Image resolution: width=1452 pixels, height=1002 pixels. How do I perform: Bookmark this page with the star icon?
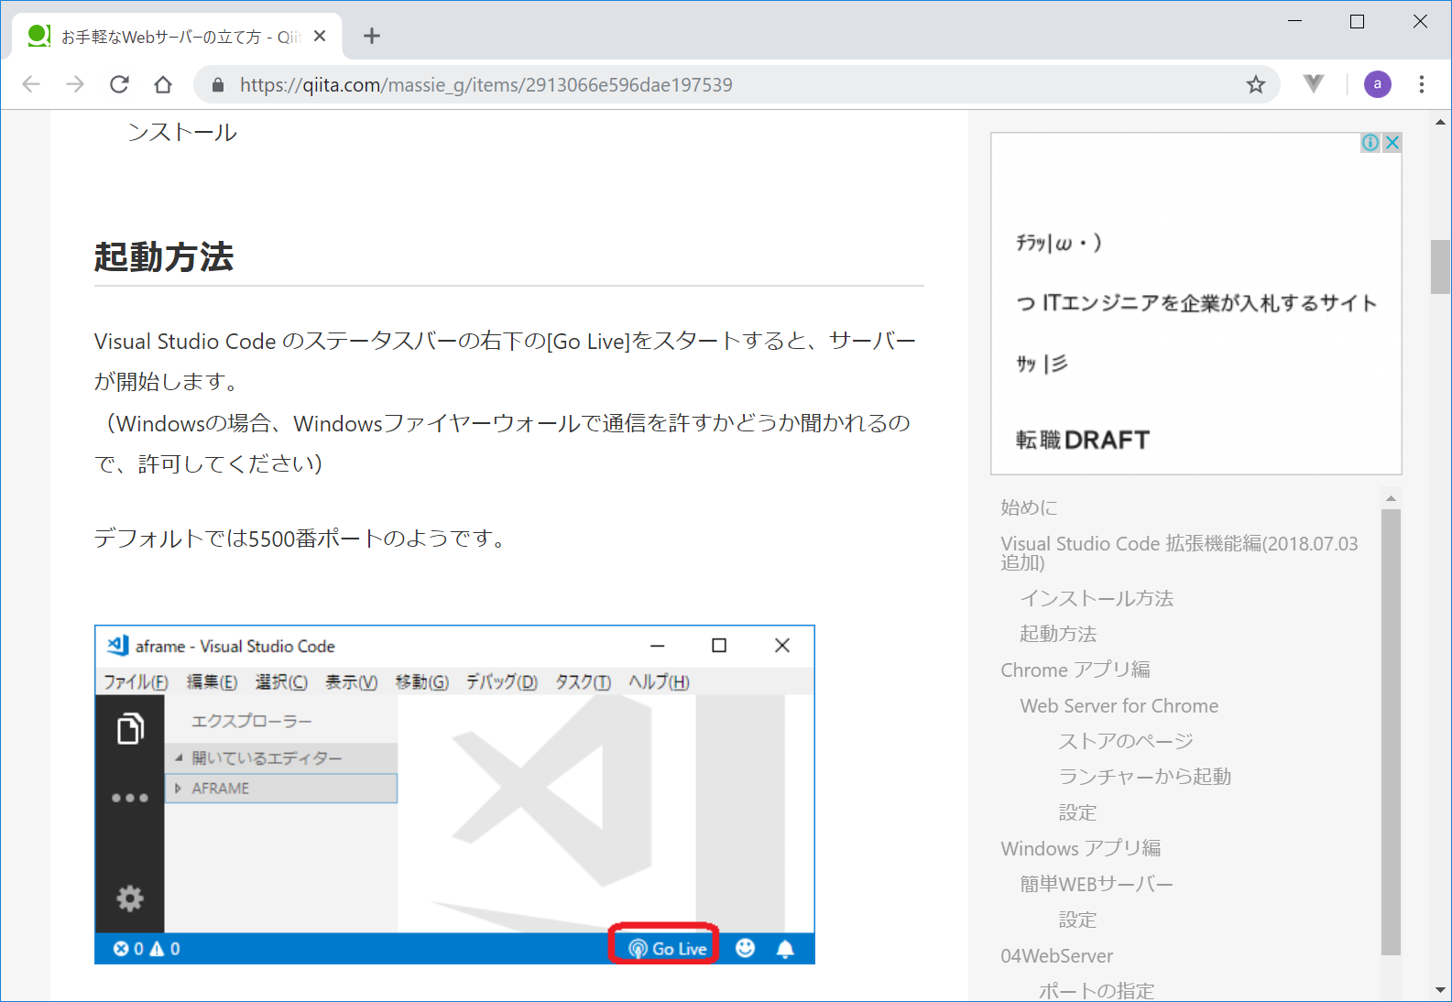point(1255,84)
